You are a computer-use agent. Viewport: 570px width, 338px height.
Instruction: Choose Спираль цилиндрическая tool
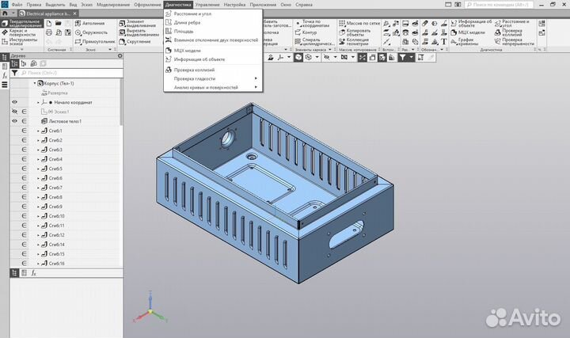(314, 42)
